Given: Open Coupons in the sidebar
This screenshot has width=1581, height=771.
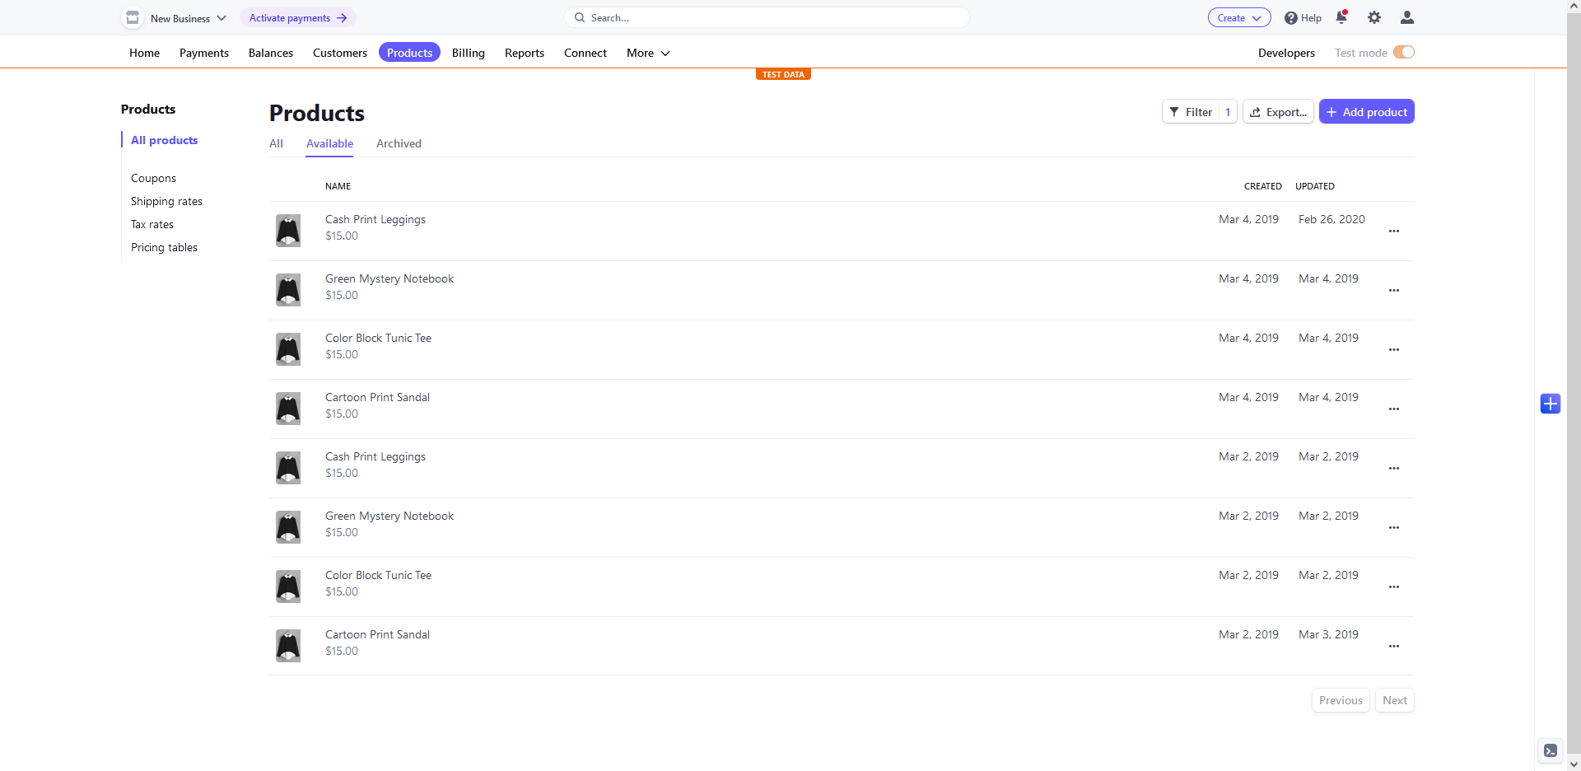Looking at the screenshot, I should (x=153, y=178).
